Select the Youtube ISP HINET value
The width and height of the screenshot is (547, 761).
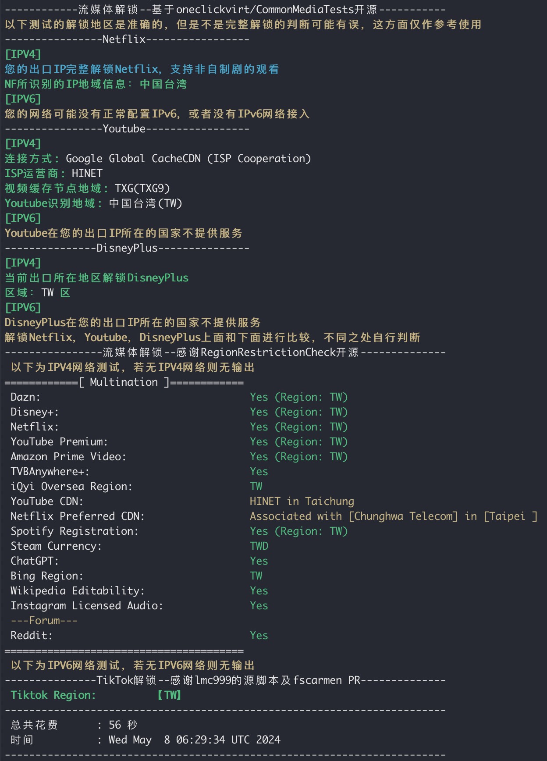click(x=87, y=174)
